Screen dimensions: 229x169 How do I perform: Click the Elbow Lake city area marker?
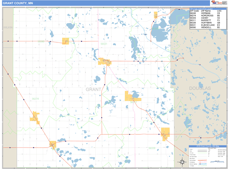(x=104, y=62)
